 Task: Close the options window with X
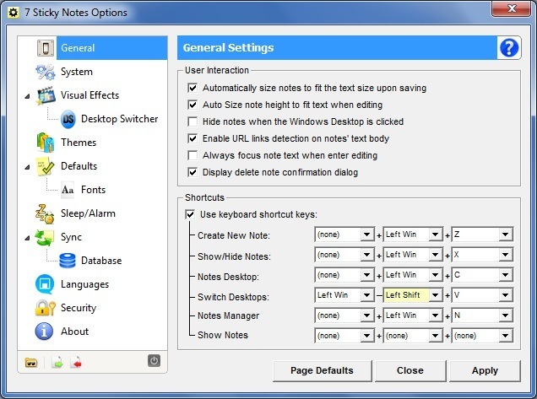(x=511, y=8)
